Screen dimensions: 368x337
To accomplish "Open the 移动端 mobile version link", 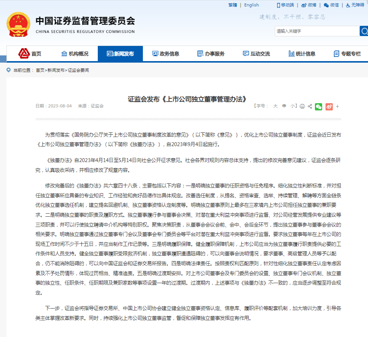I will pos(285,5).
